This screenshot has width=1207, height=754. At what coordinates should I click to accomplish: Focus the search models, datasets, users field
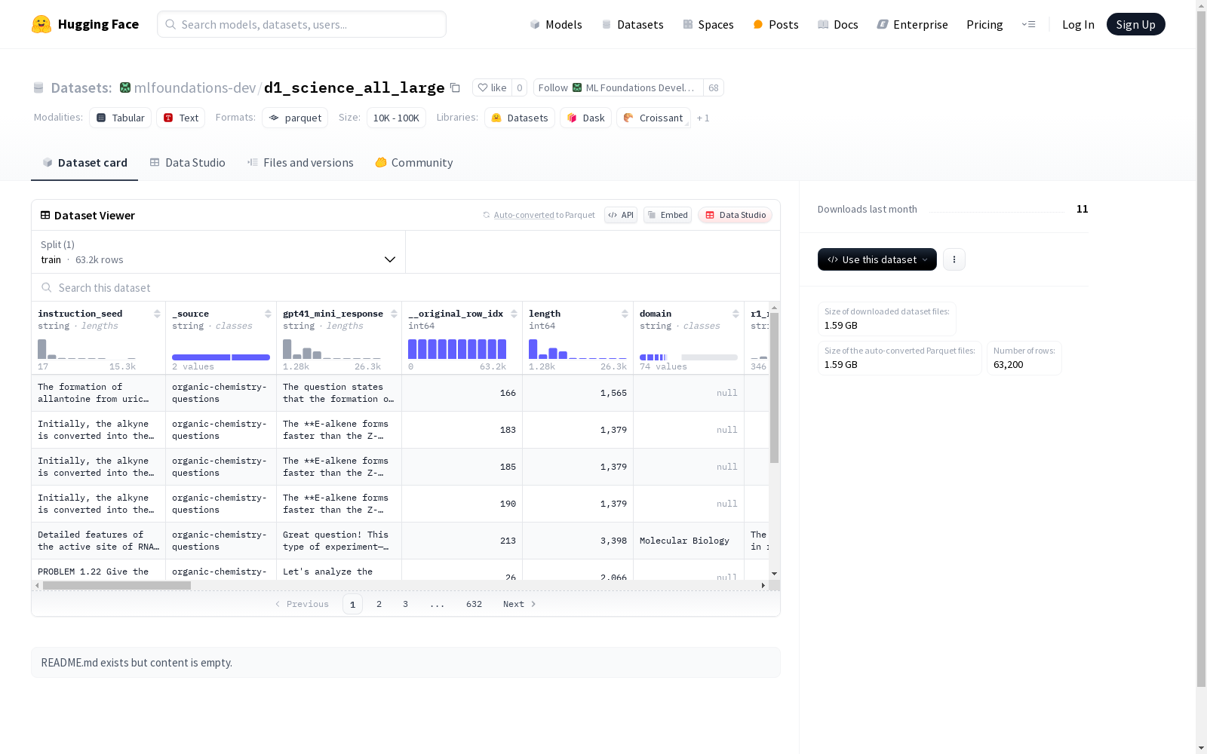[302, 24]
